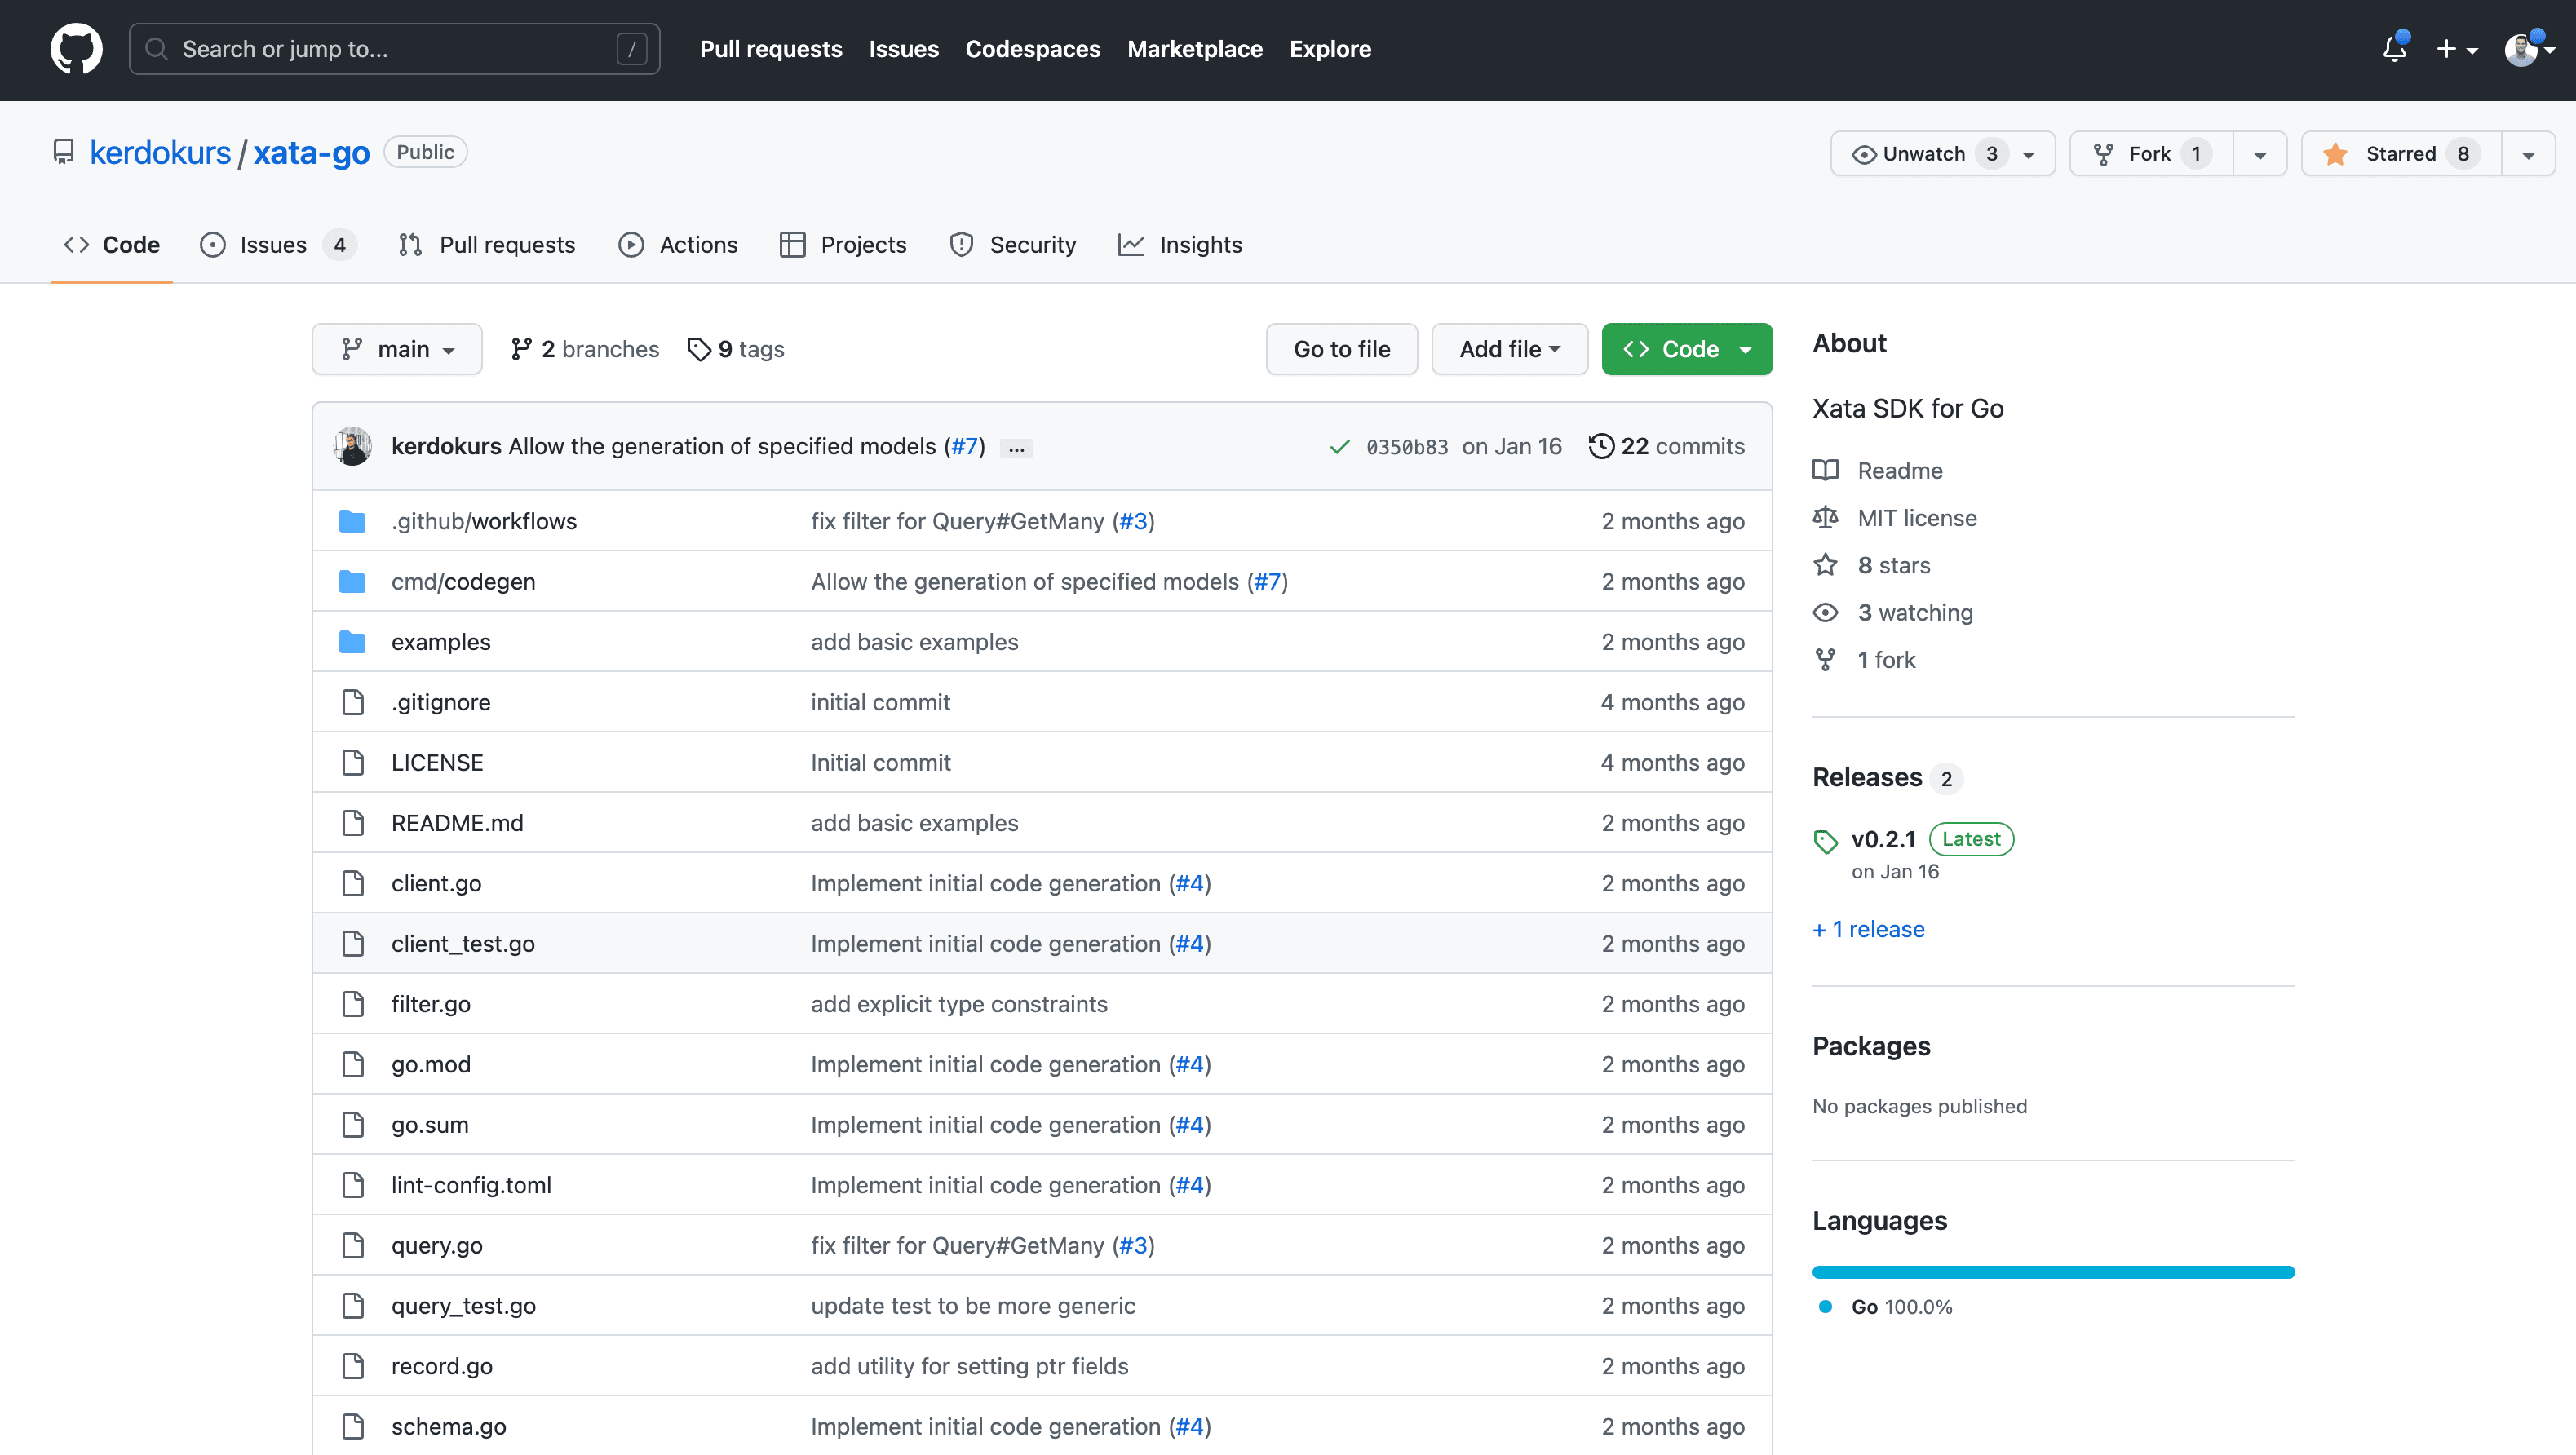The width and height of the screenshot is (2576, 1455).
Task: Switch to the Code tab
Action: pyautogui.click(x=112, y=245)
